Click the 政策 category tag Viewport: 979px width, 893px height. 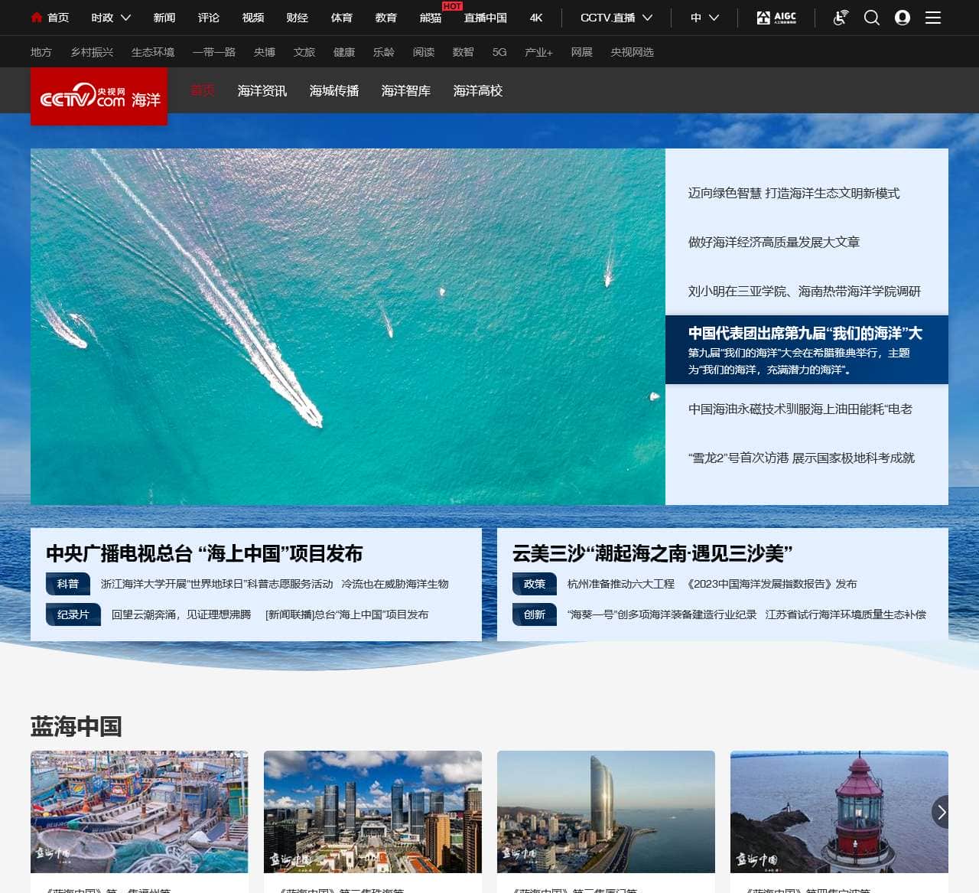click(x=535, y=584)
